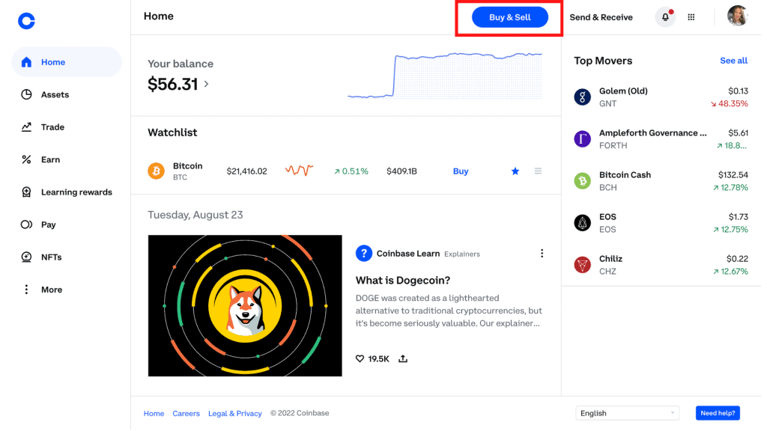Click the NFTs sidebar icon

click(x=26, y=257)
